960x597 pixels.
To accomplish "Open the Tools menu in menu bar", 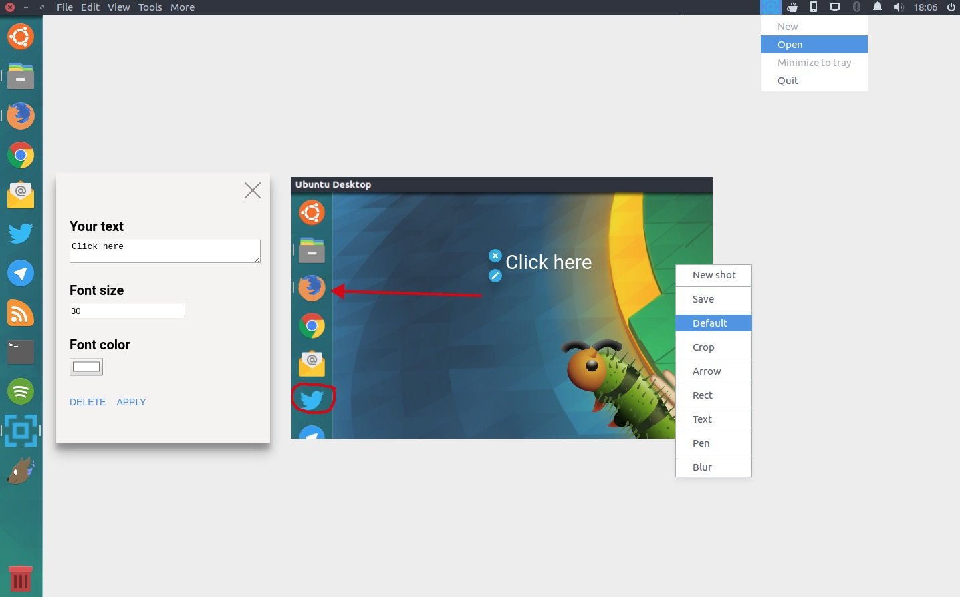I will (150, 7).
